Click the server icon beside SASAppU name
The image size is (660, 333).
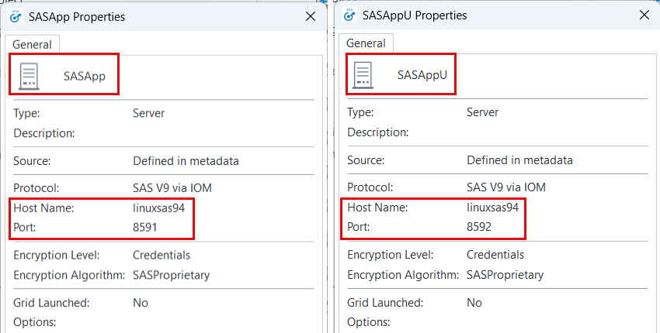point(363,75)
